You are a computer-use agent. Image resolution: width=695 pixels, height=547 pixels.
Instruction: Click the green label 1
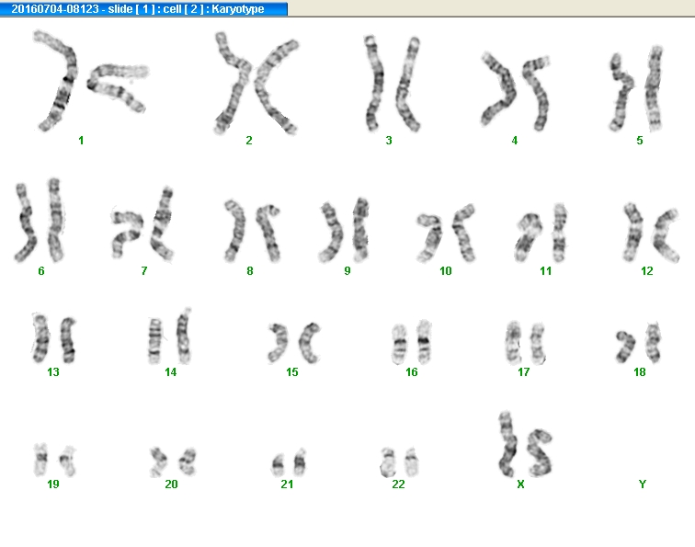pyautogui.click(x=81, y=141)
